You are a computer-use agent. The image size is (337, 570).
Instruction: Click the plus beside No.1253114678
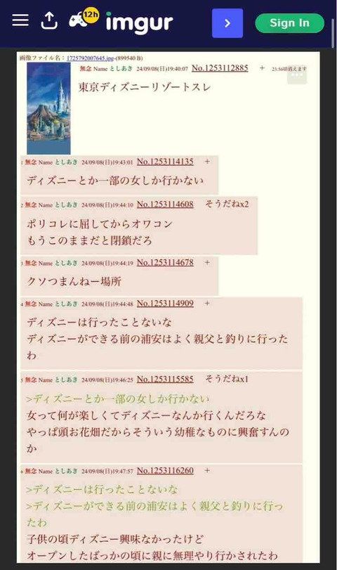(x=207, y=262)
